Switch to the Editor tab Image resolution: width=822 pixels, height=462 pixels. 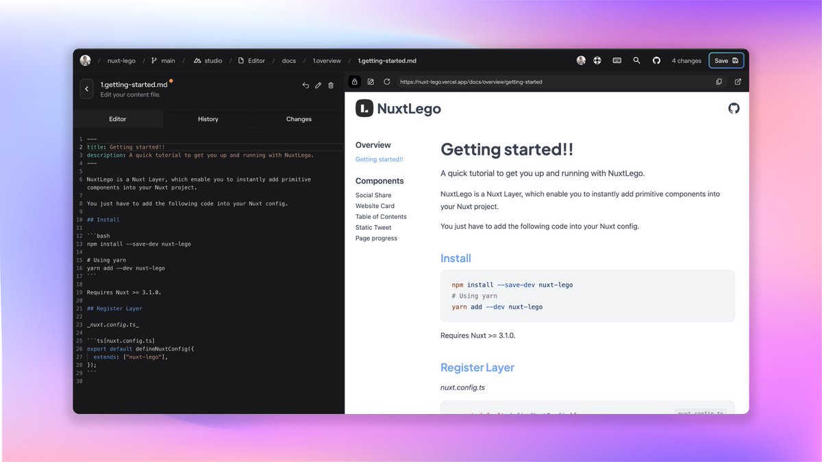point(118,119)
